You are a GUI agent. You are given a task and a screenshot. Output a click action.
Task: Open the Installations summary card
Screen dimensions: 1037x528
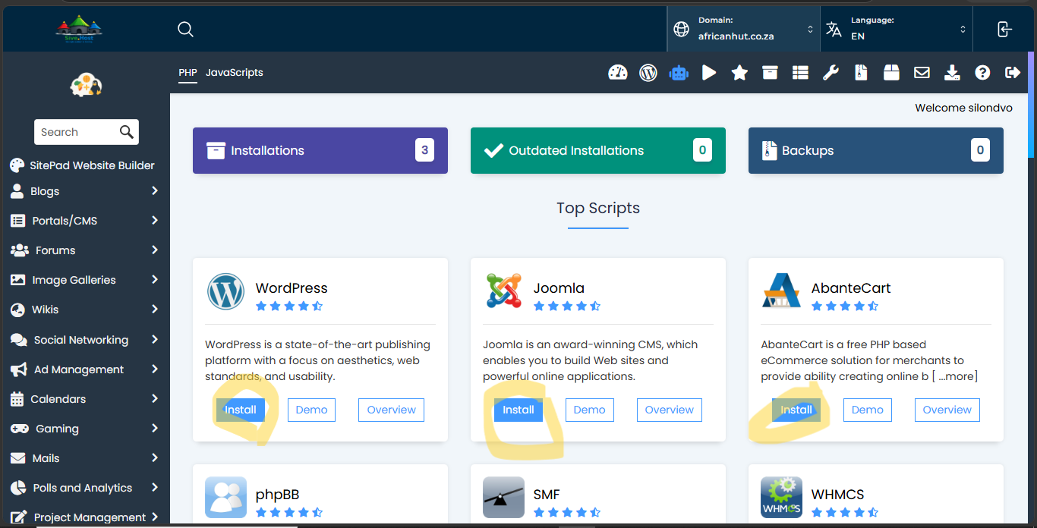320,150
